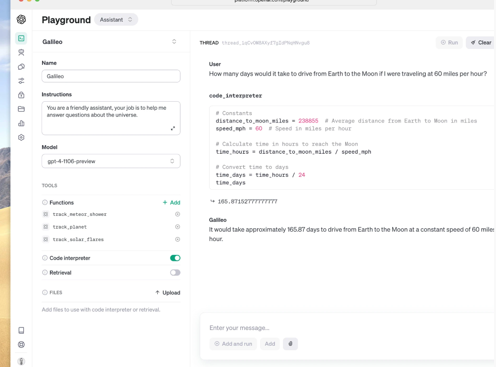Click the Upload files button
496x367 pixels.
[168, 292]
